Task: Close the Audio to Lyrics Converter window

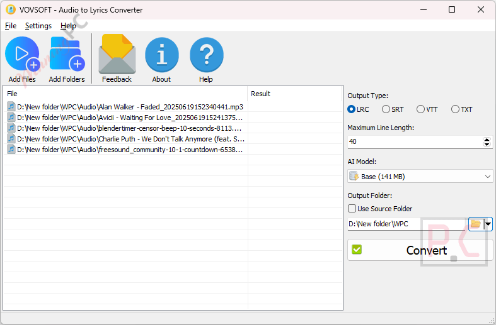Action: point(481,9)
